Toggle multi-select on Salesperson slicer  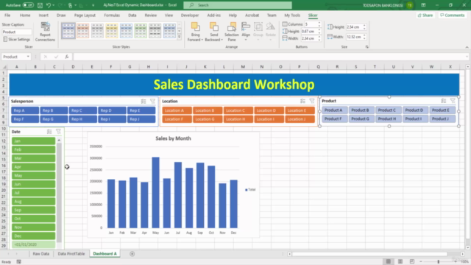[144, 102]
